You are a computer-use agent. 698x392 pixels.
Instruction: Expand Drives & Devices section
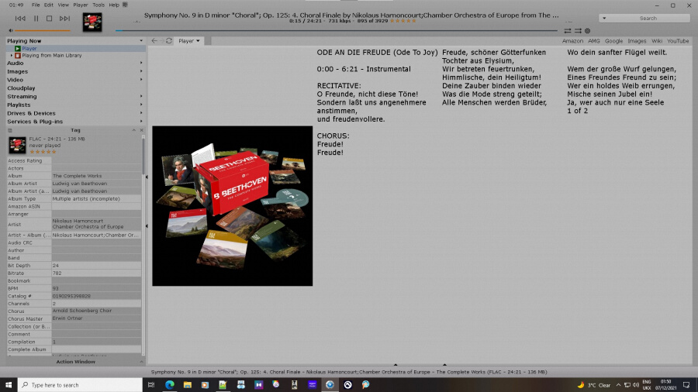(141, 113)
